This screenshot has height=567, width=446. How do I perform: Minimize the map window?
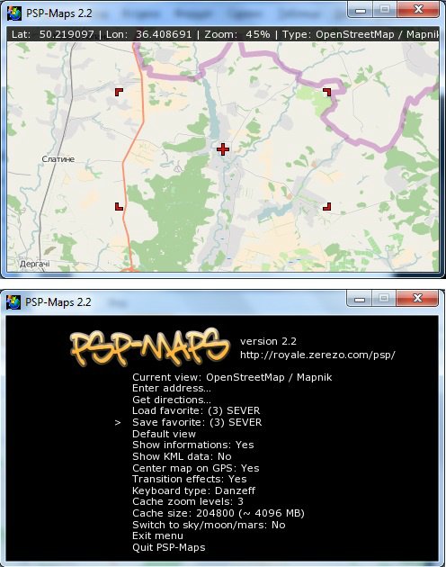pos(360,10)
